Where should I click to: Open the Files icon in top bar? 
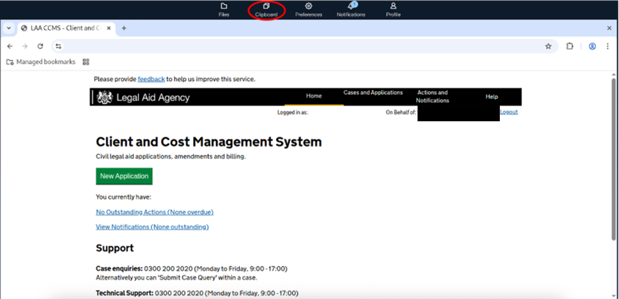click(224, 6)
